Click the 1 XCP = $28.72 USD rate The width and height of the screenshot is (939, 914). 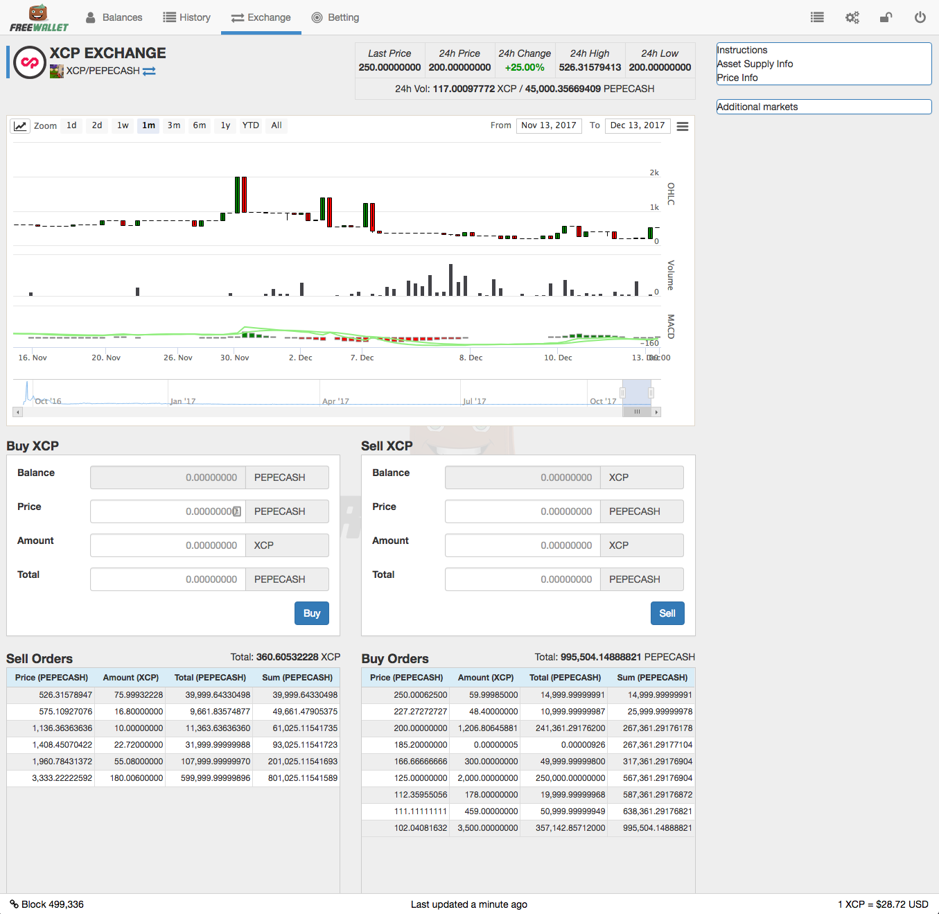pos(883,904)
